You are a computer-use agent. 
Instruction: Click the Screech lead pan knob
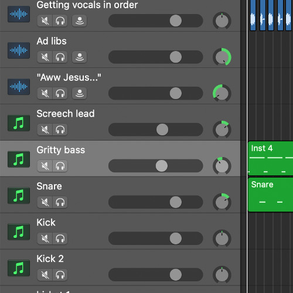pyautogui.click(x=222, y=130)
